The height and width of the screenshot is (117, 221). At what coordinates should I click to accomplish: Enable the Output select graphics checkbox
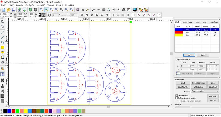(177, 98)
